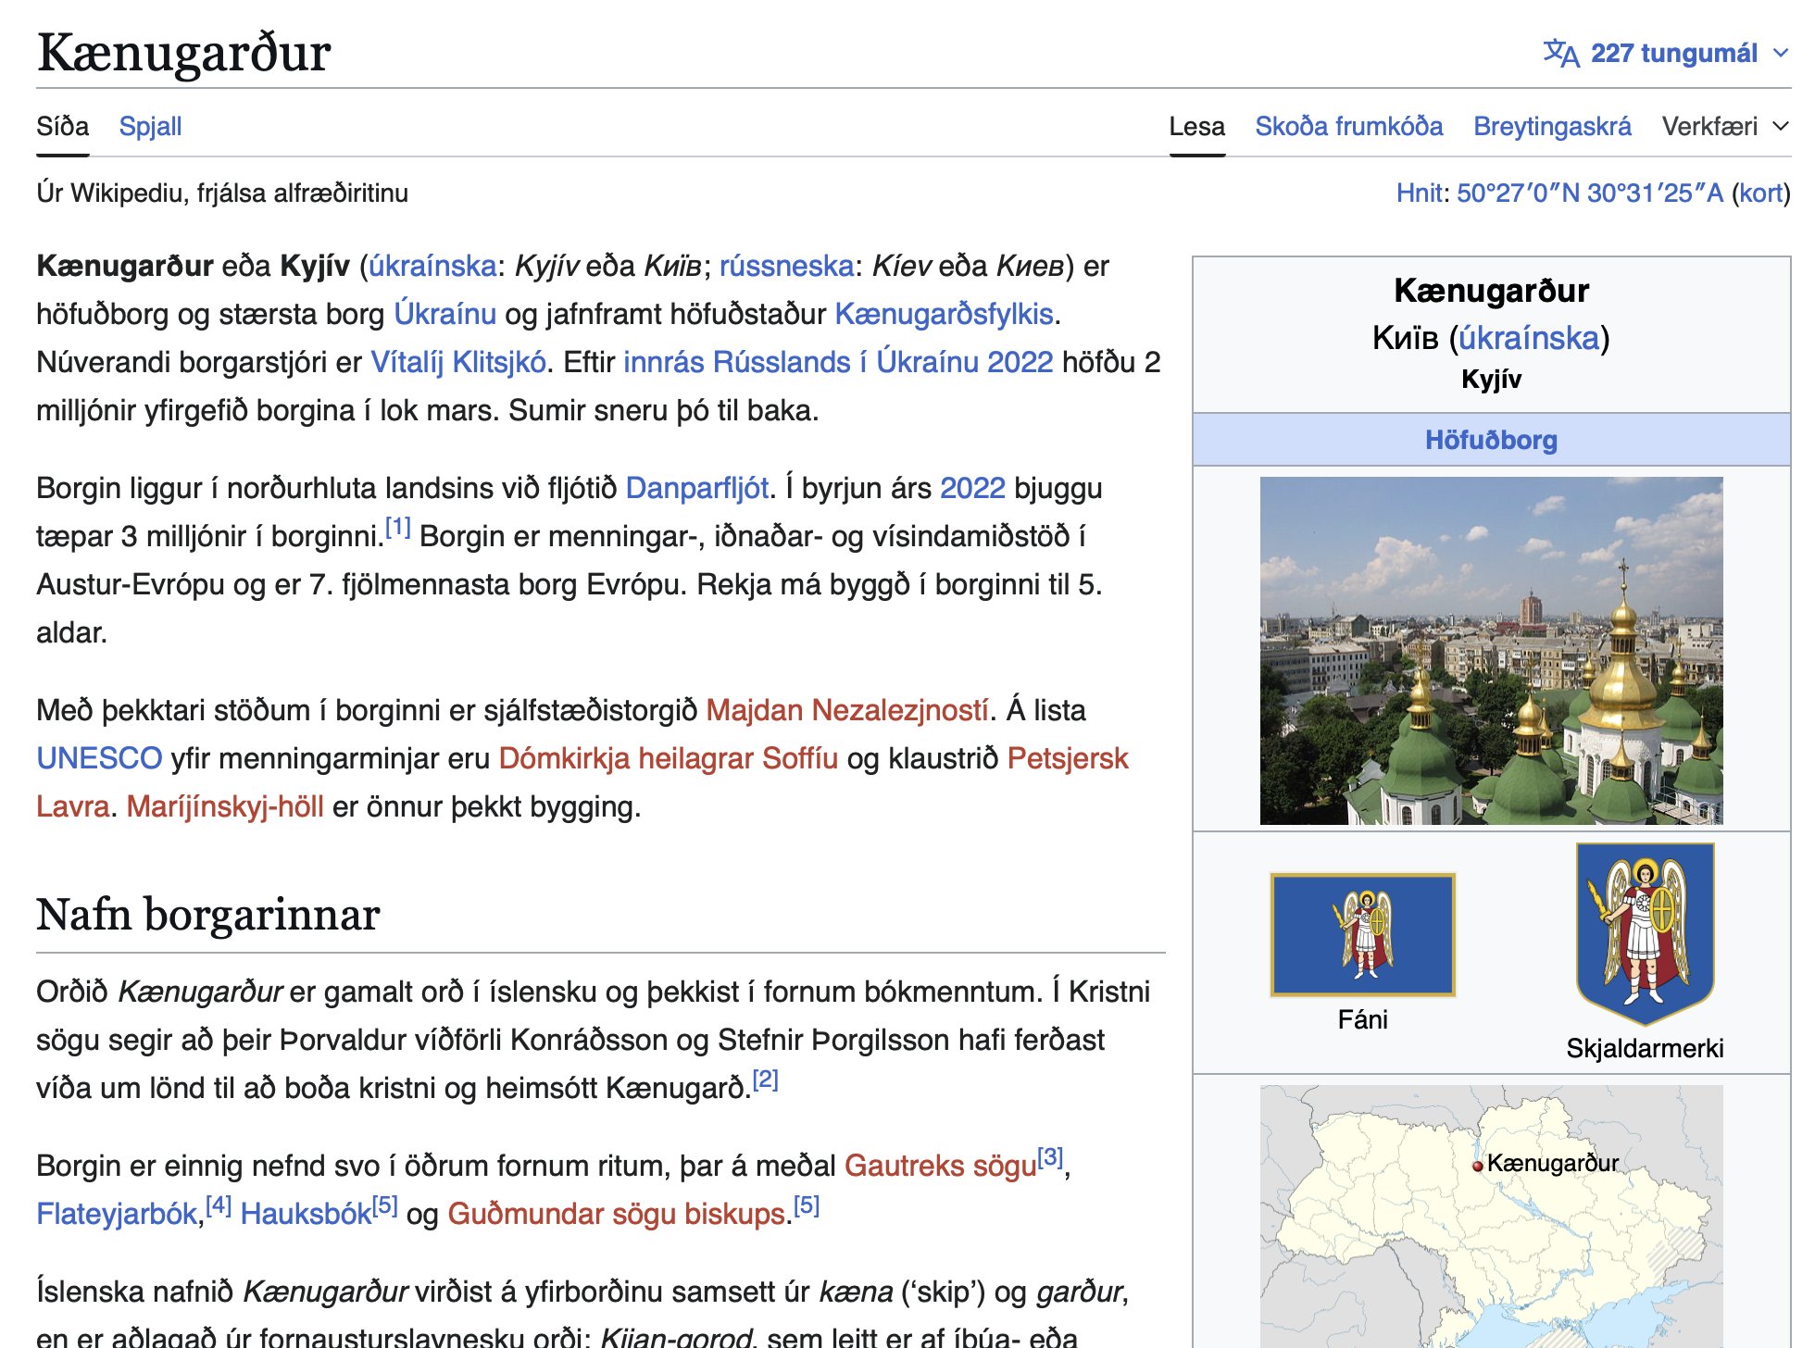
Task: Open the Breytingaskrá history tab
Action: 1552,127
